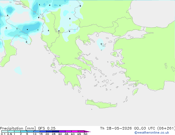Click the '30' legend scale number
The image size is (175, 135).
pos(60,134)
